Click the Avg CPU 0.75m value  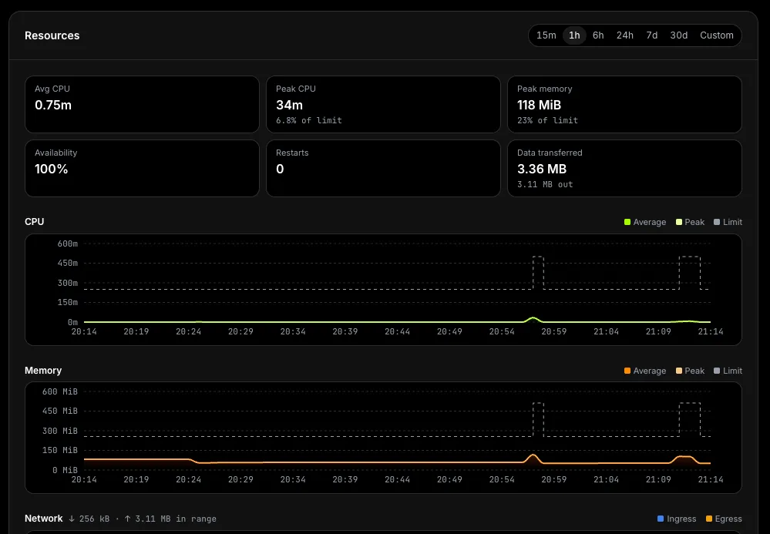(53, 105)
